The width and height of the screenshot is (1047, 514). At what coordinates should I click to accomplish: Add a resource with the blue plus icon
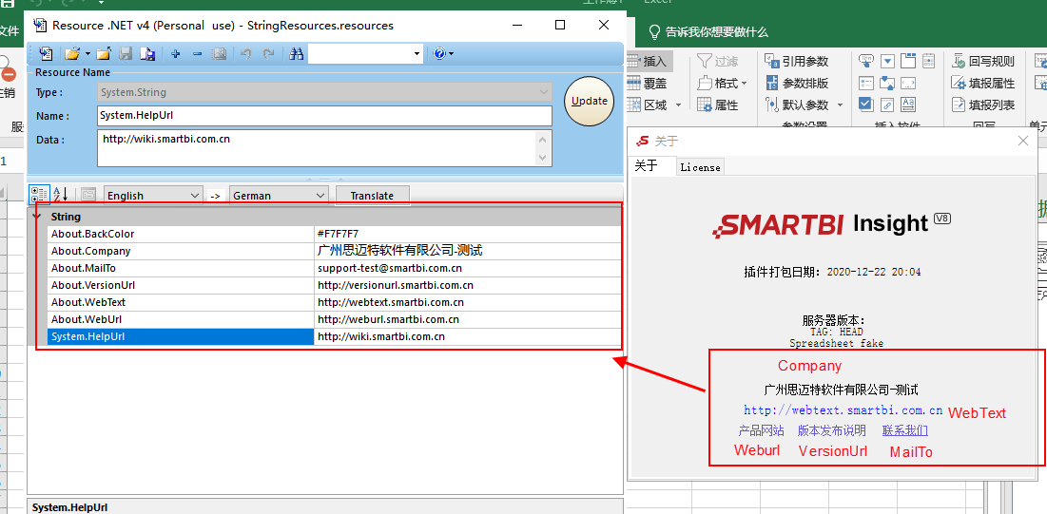(x=176, y=54)
